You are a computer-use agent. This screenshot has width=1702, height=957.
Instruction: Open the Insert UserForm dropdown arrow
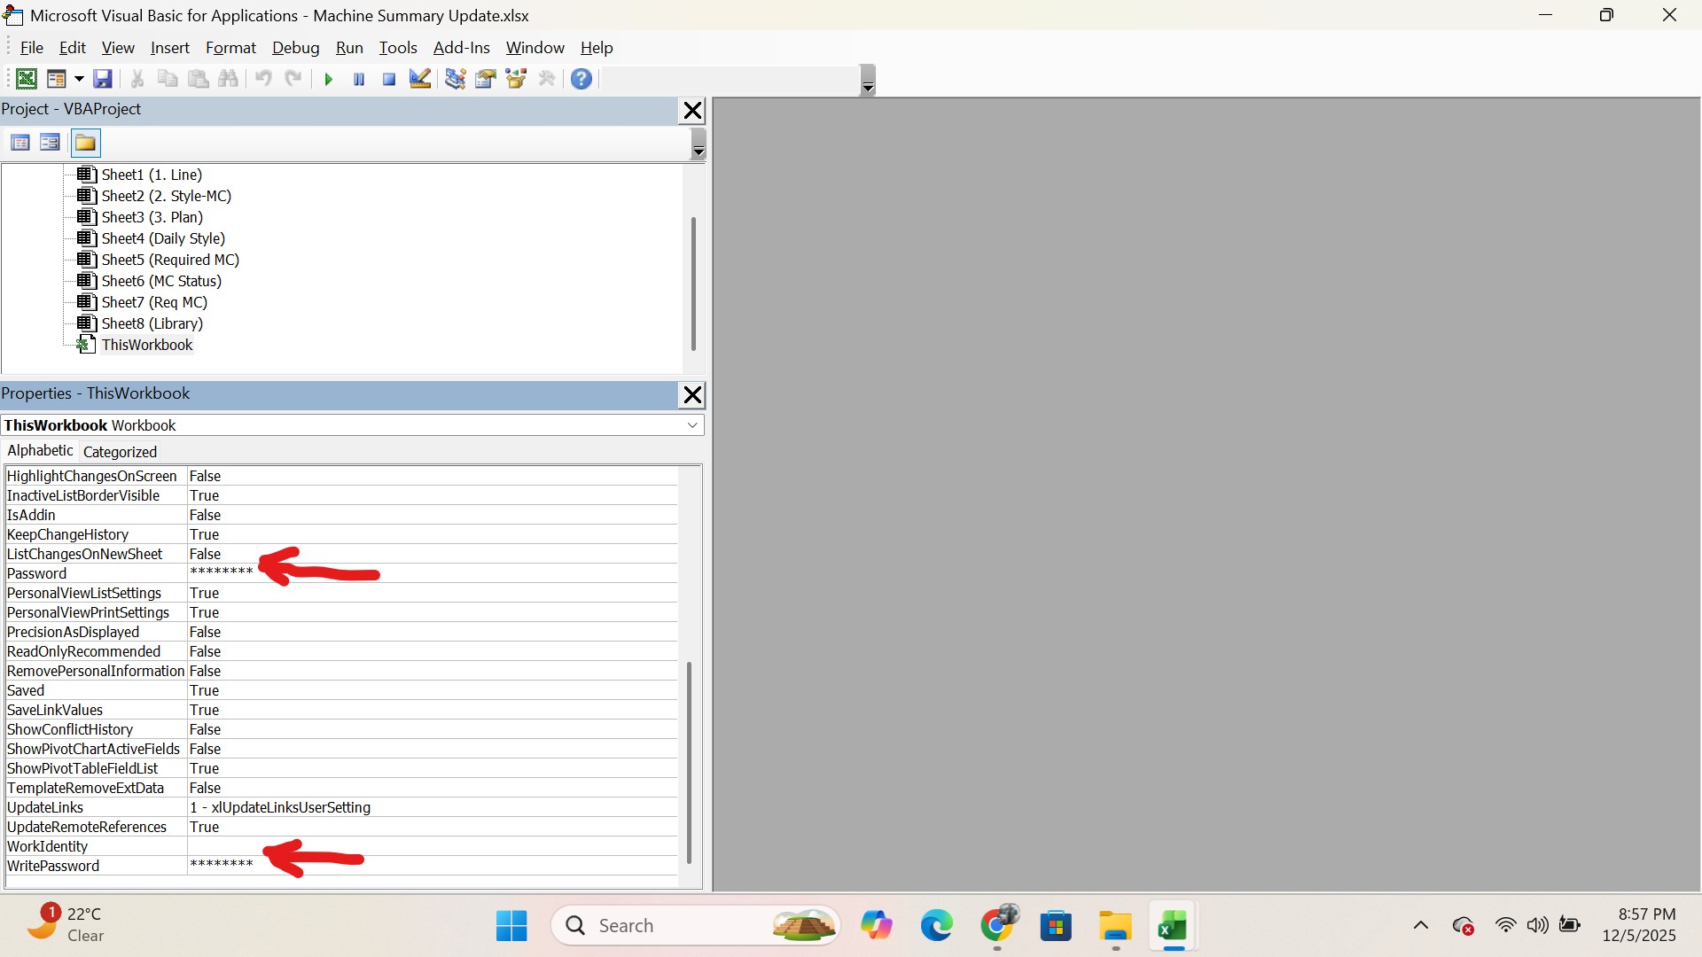(x=79, y=79)
